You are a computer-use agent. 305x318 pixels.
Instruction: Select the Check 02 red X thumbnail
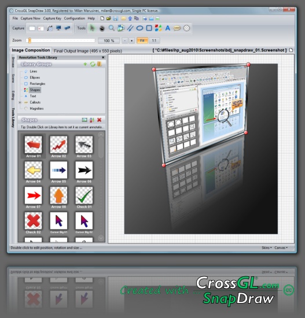pos(33,221)
